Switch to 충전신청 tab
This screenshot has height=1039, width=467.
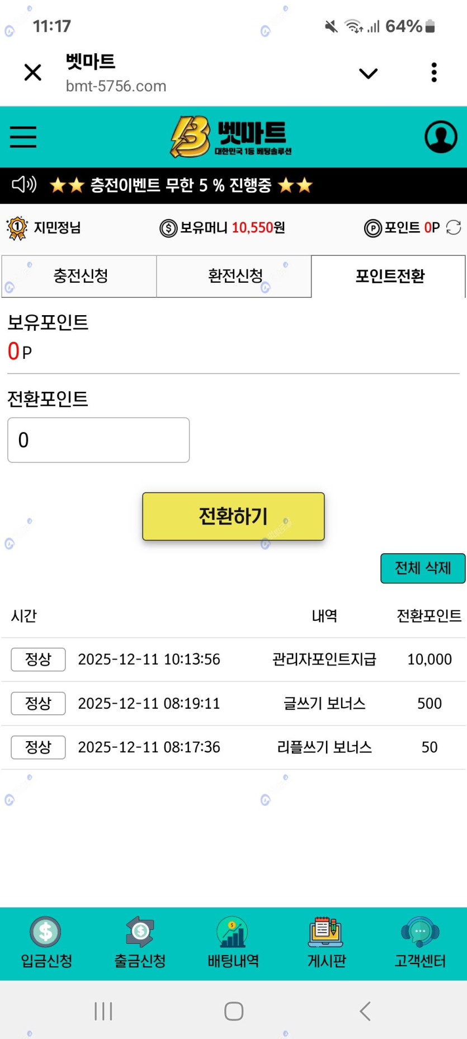(x=80, y=276)
